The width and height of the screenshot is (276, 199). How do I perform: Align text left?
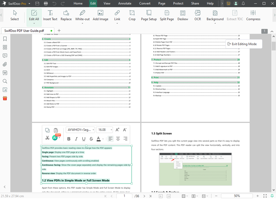coord(110,139)
